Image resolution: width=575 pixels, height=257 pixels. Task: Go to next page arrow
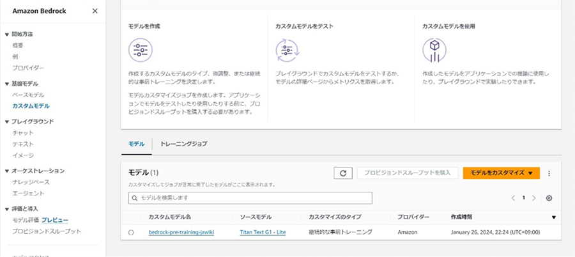click(x=534, y=198)
